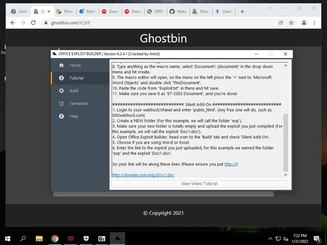Click the 'Silent Add-On' section header text

tap(198, 105)
